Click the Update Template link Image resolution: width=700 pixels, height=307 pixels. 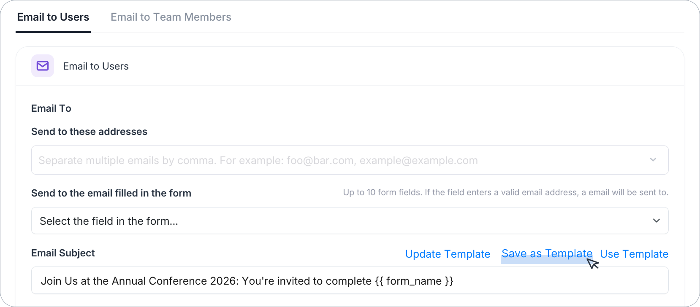(448, 254)
